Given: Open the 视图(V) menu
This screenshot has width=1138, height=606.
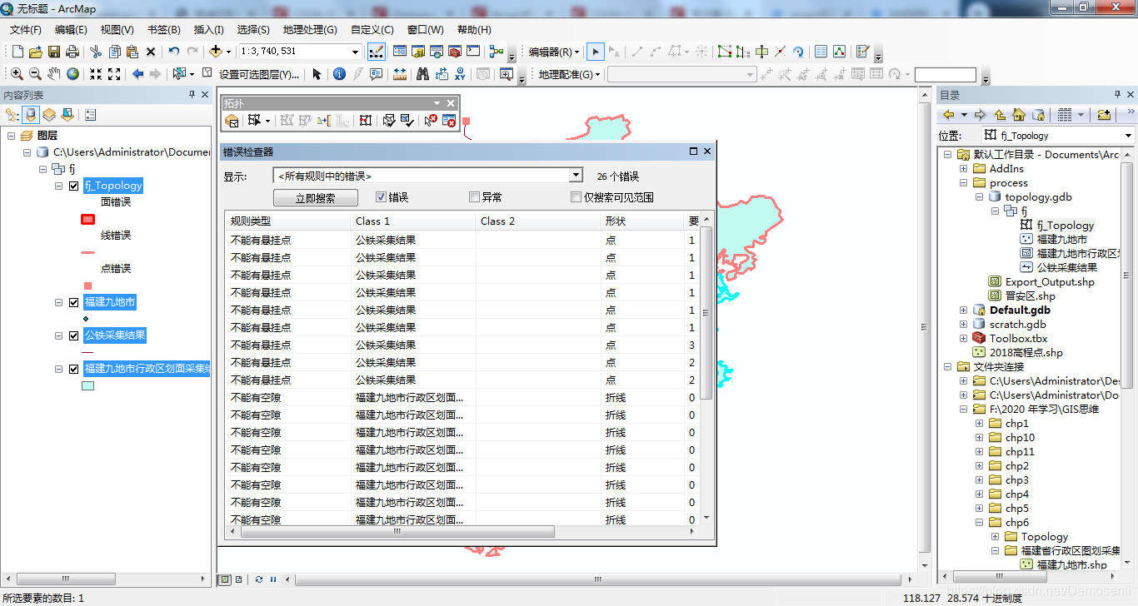Looking at the screenshot, I should [117, 29].
